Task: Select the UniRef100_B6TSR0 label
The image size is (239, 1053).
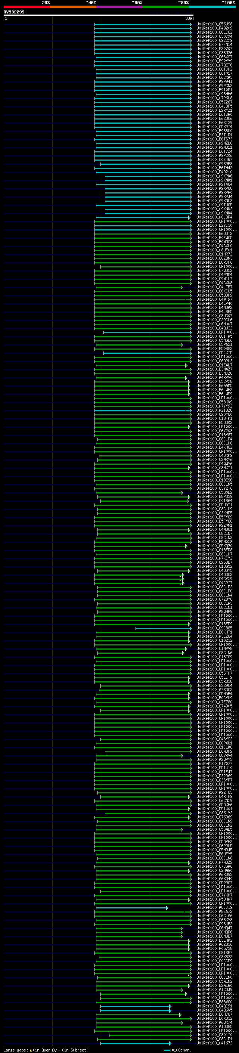Action: 214,114
